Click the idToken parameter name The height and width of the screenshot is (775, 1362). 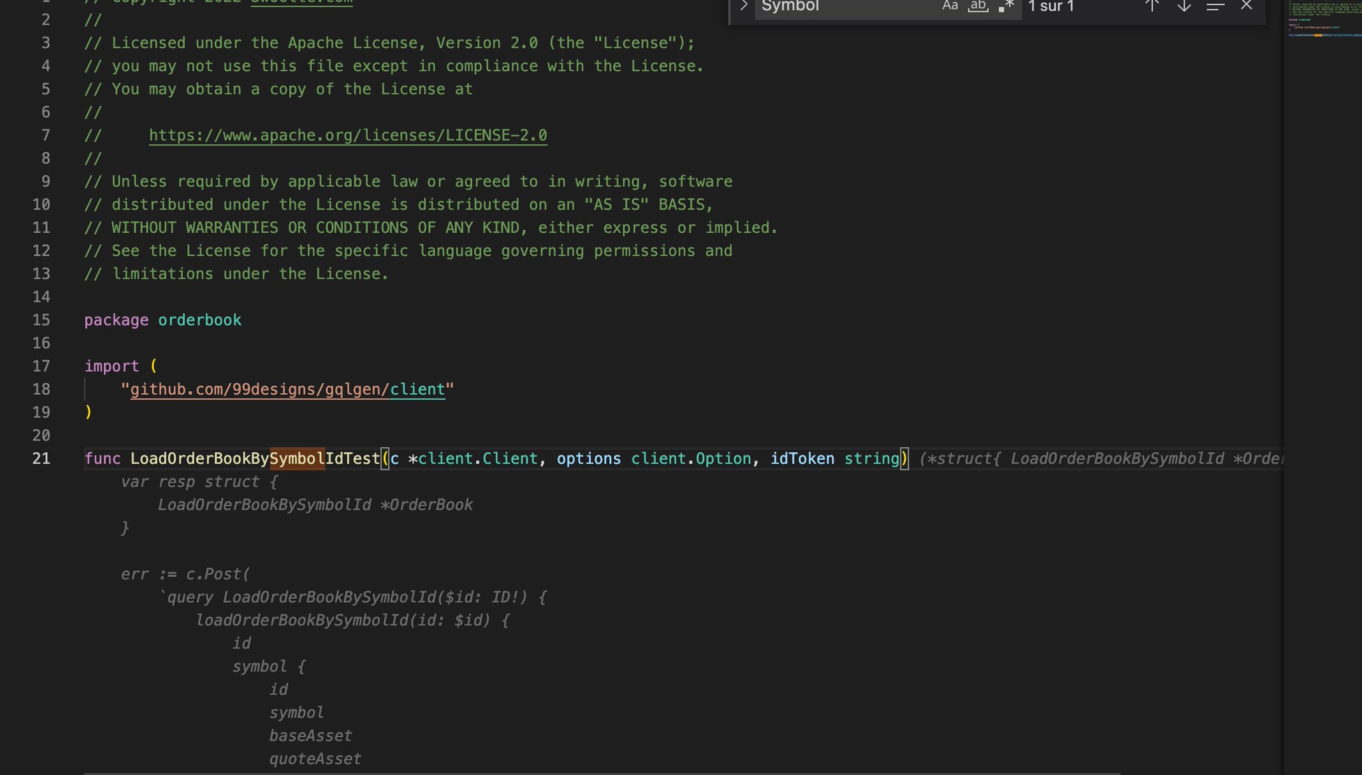coord(802,459)
